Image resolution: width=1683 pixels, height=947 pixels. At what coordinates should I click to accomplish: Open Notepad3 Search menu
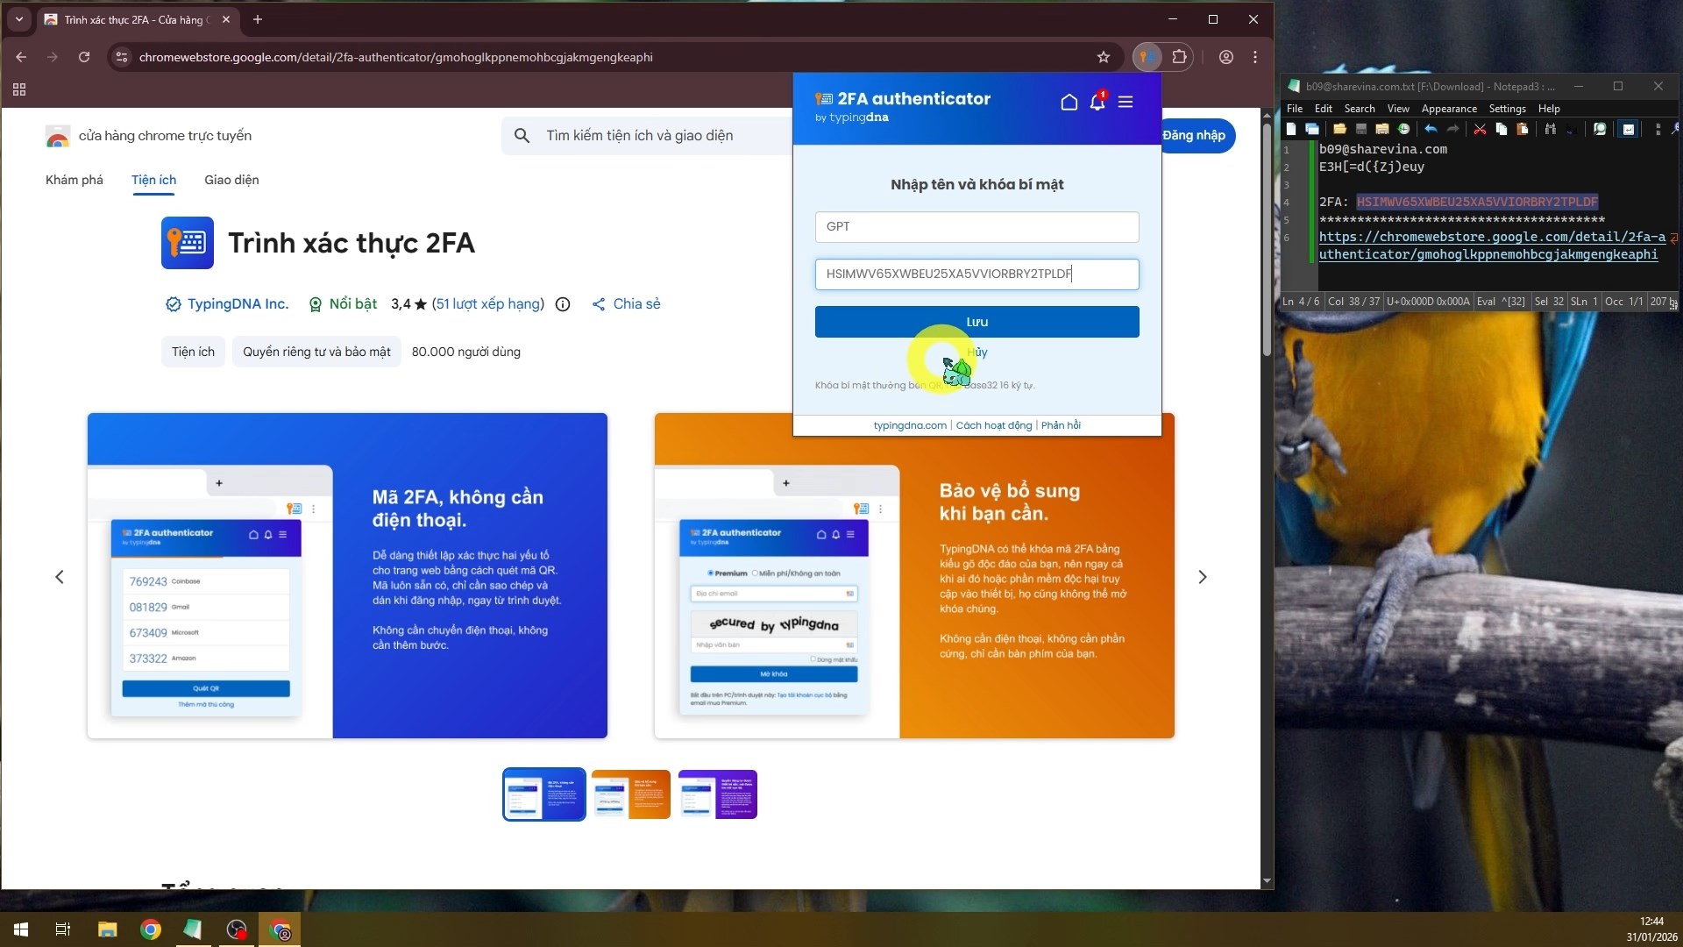(1360, 109)
